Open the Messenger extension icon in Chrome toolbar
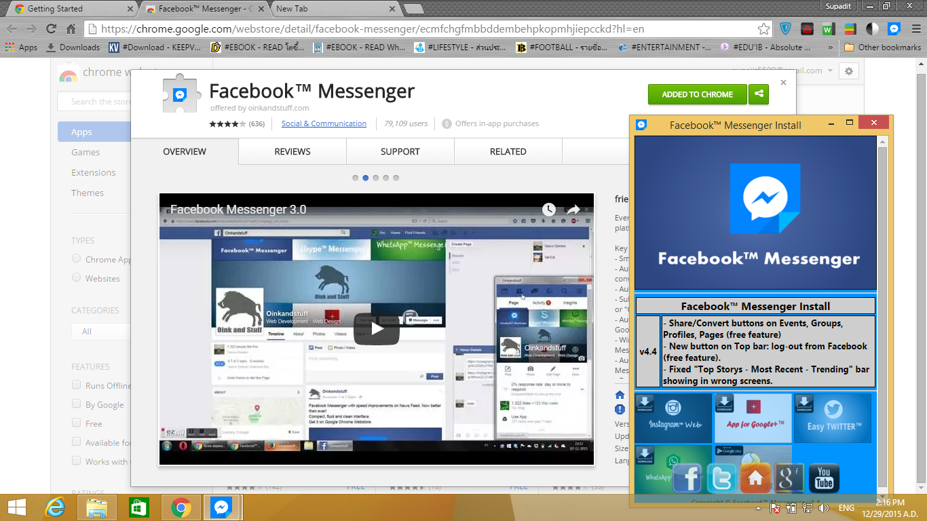 click(x=894, y=29)
